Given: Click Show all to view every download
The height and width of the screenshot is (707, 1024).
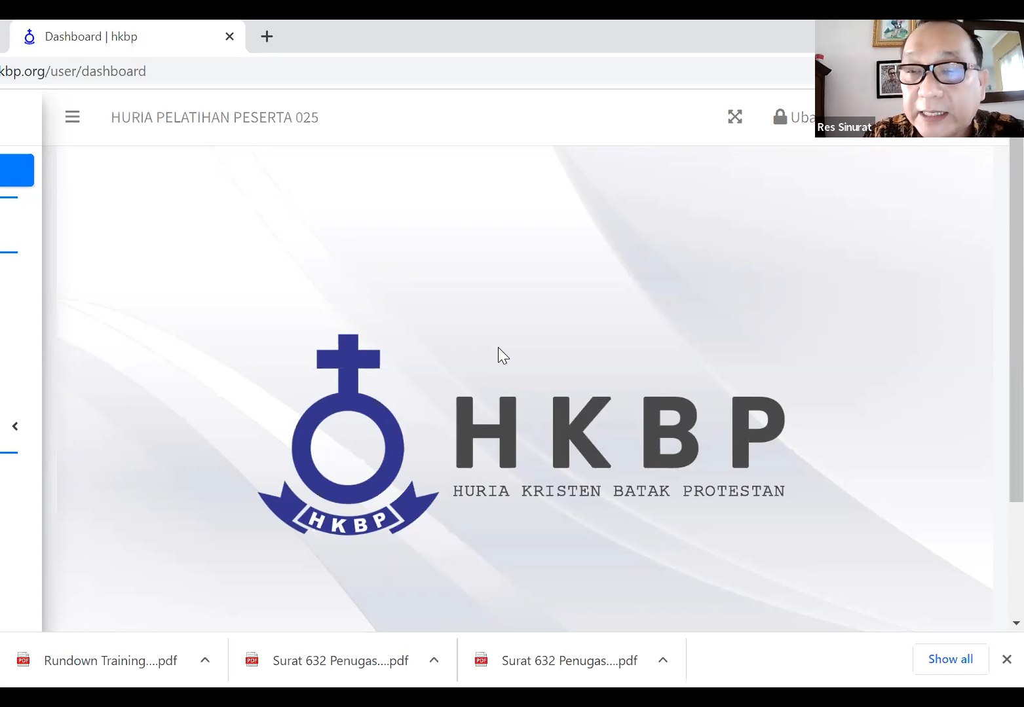Looking at the screenshot, I should [x=950, y=659].
